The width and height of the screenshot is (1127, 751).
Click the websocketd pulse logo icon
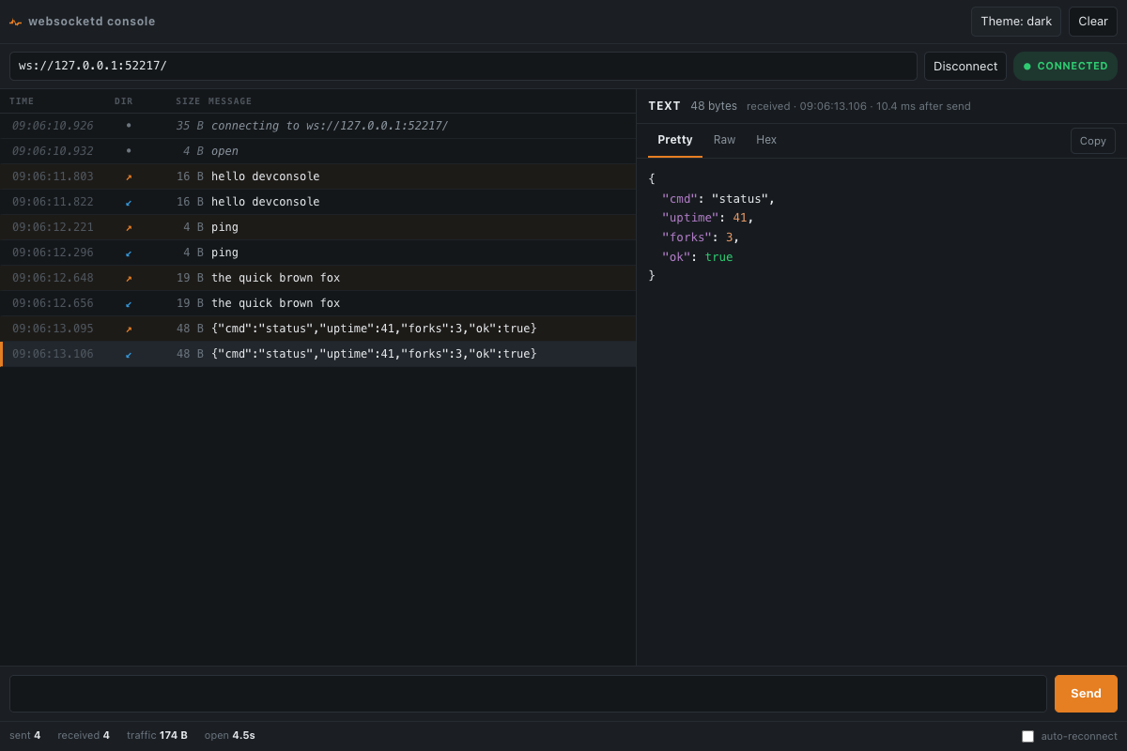pos(15,22)
